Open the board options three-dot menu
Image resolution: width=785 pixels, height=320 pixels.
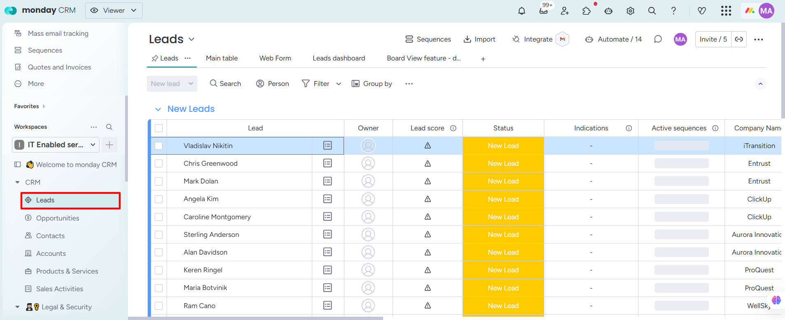[759, 39]
